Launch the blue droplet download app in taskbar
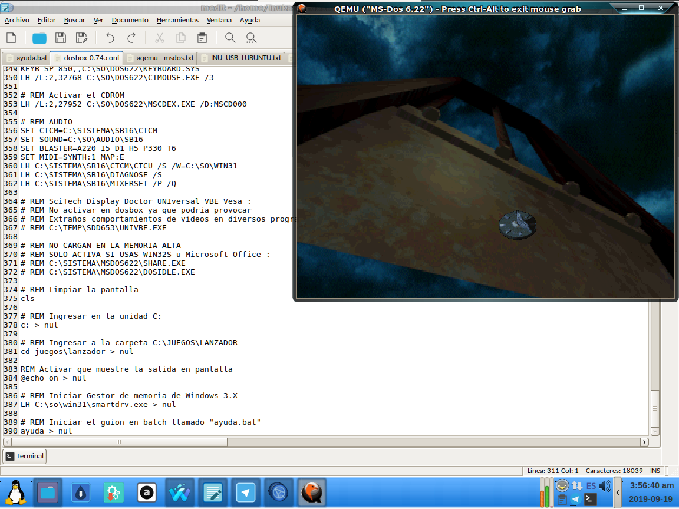This screenshot has width=679, height=509. click(x=81, y=493)
